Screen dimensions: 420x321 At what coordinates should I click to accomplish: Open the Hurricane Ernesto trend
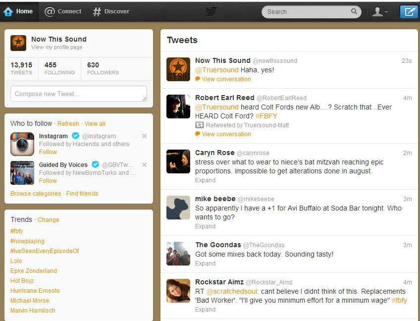tap(35, 291)
